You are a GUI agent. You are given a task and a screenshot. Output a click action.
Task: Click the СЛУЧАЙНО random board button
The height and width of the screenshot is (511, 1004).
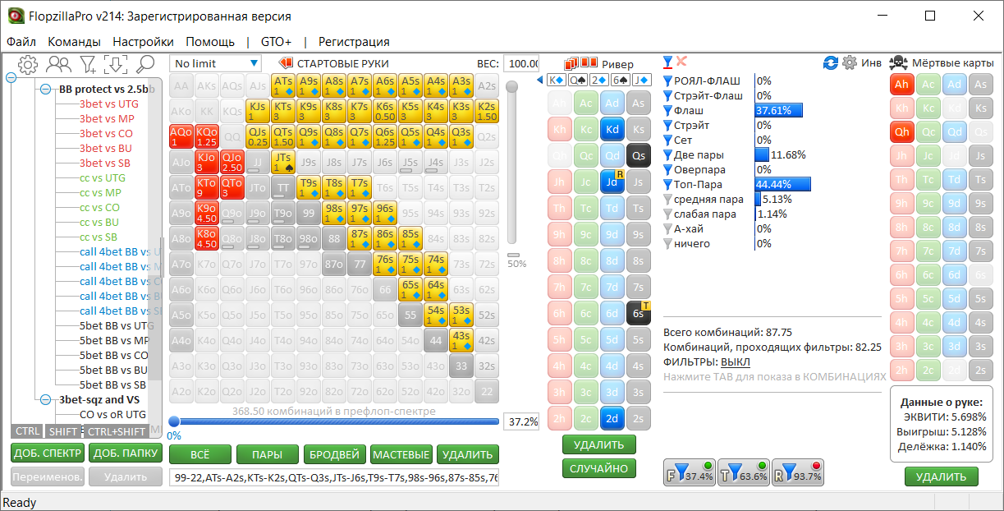coord(599,468)
